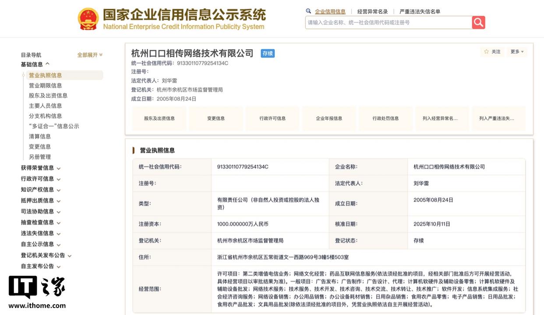Click the 住所 address text
This screenshot has height=315, width=544.
click(x=283, y=257)
